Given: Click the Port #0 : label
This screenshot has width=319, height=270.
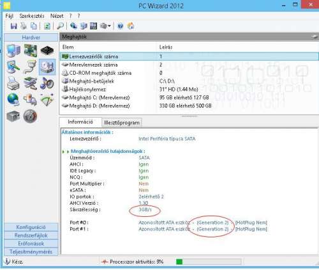Looking at the screenshot, I should 79,223.
